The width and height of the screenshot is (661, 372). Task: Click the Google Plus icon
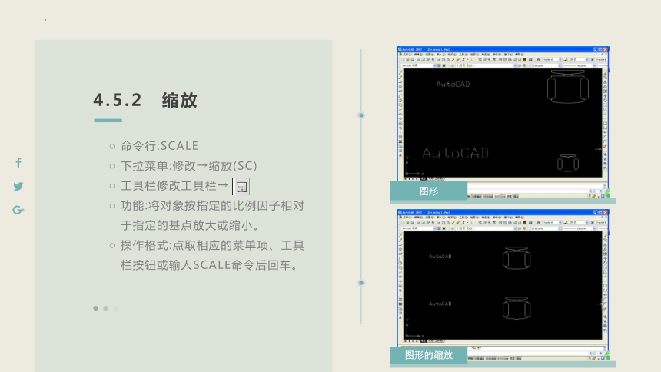click(18, 210)
